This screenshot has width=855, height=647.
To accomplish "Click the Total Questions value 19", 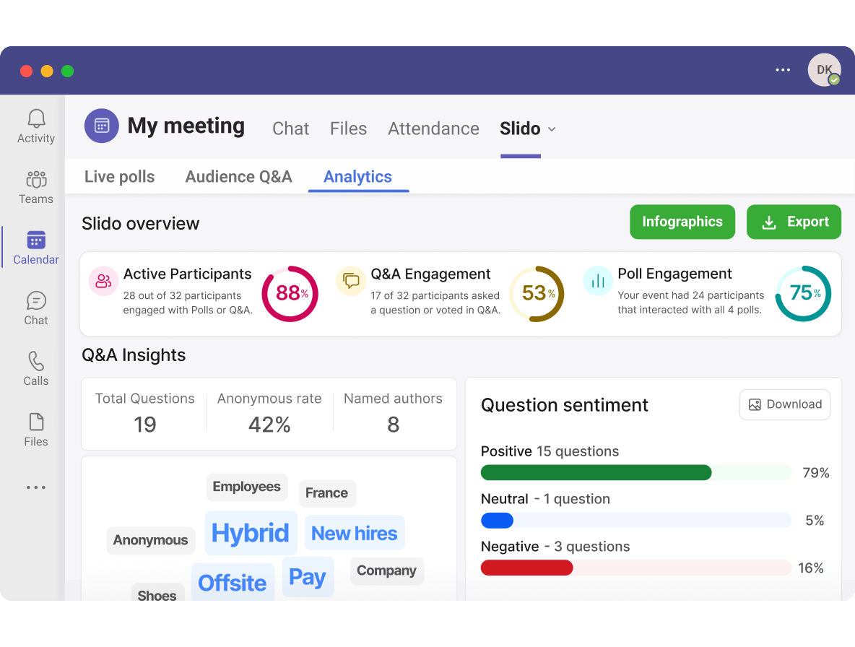I will [145, 425].
